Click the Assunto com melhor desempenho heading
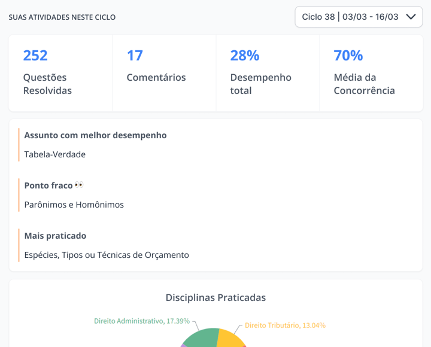Image resolution: width=431 pixels, height=347 pixels. coord(95,135)
